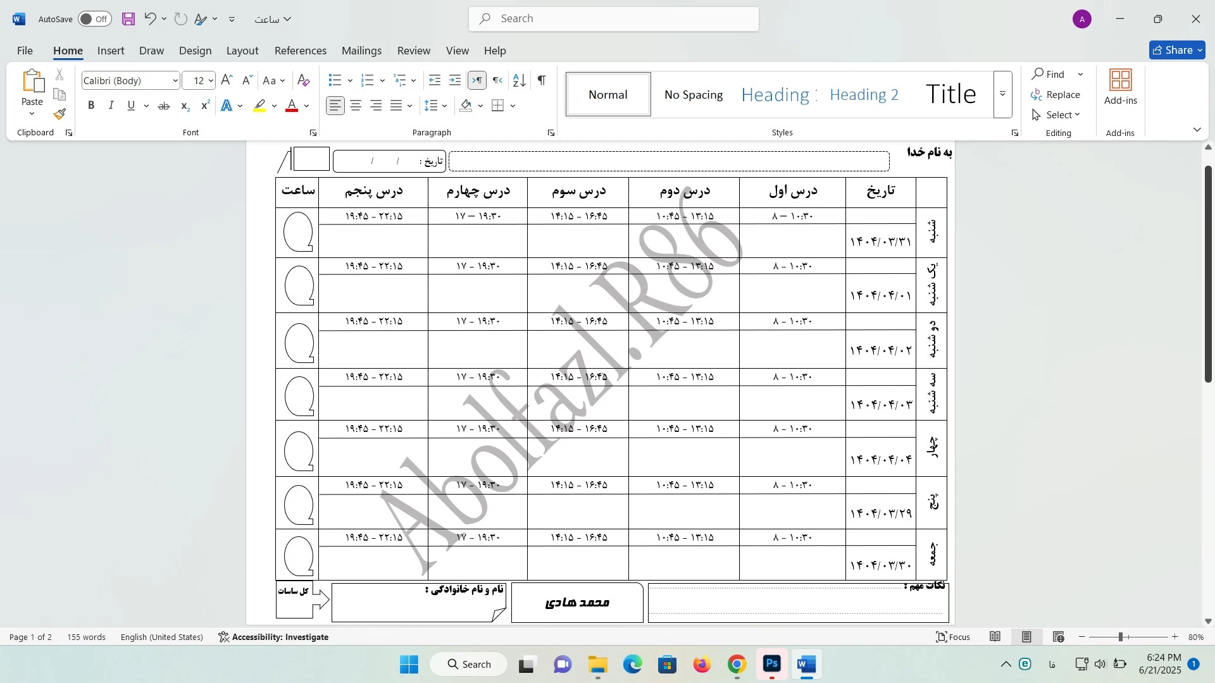Open the font color dropdown arrow
The height and width of the screenshot is (683, 1215).
pyautogui.click(x=307, y=106)
